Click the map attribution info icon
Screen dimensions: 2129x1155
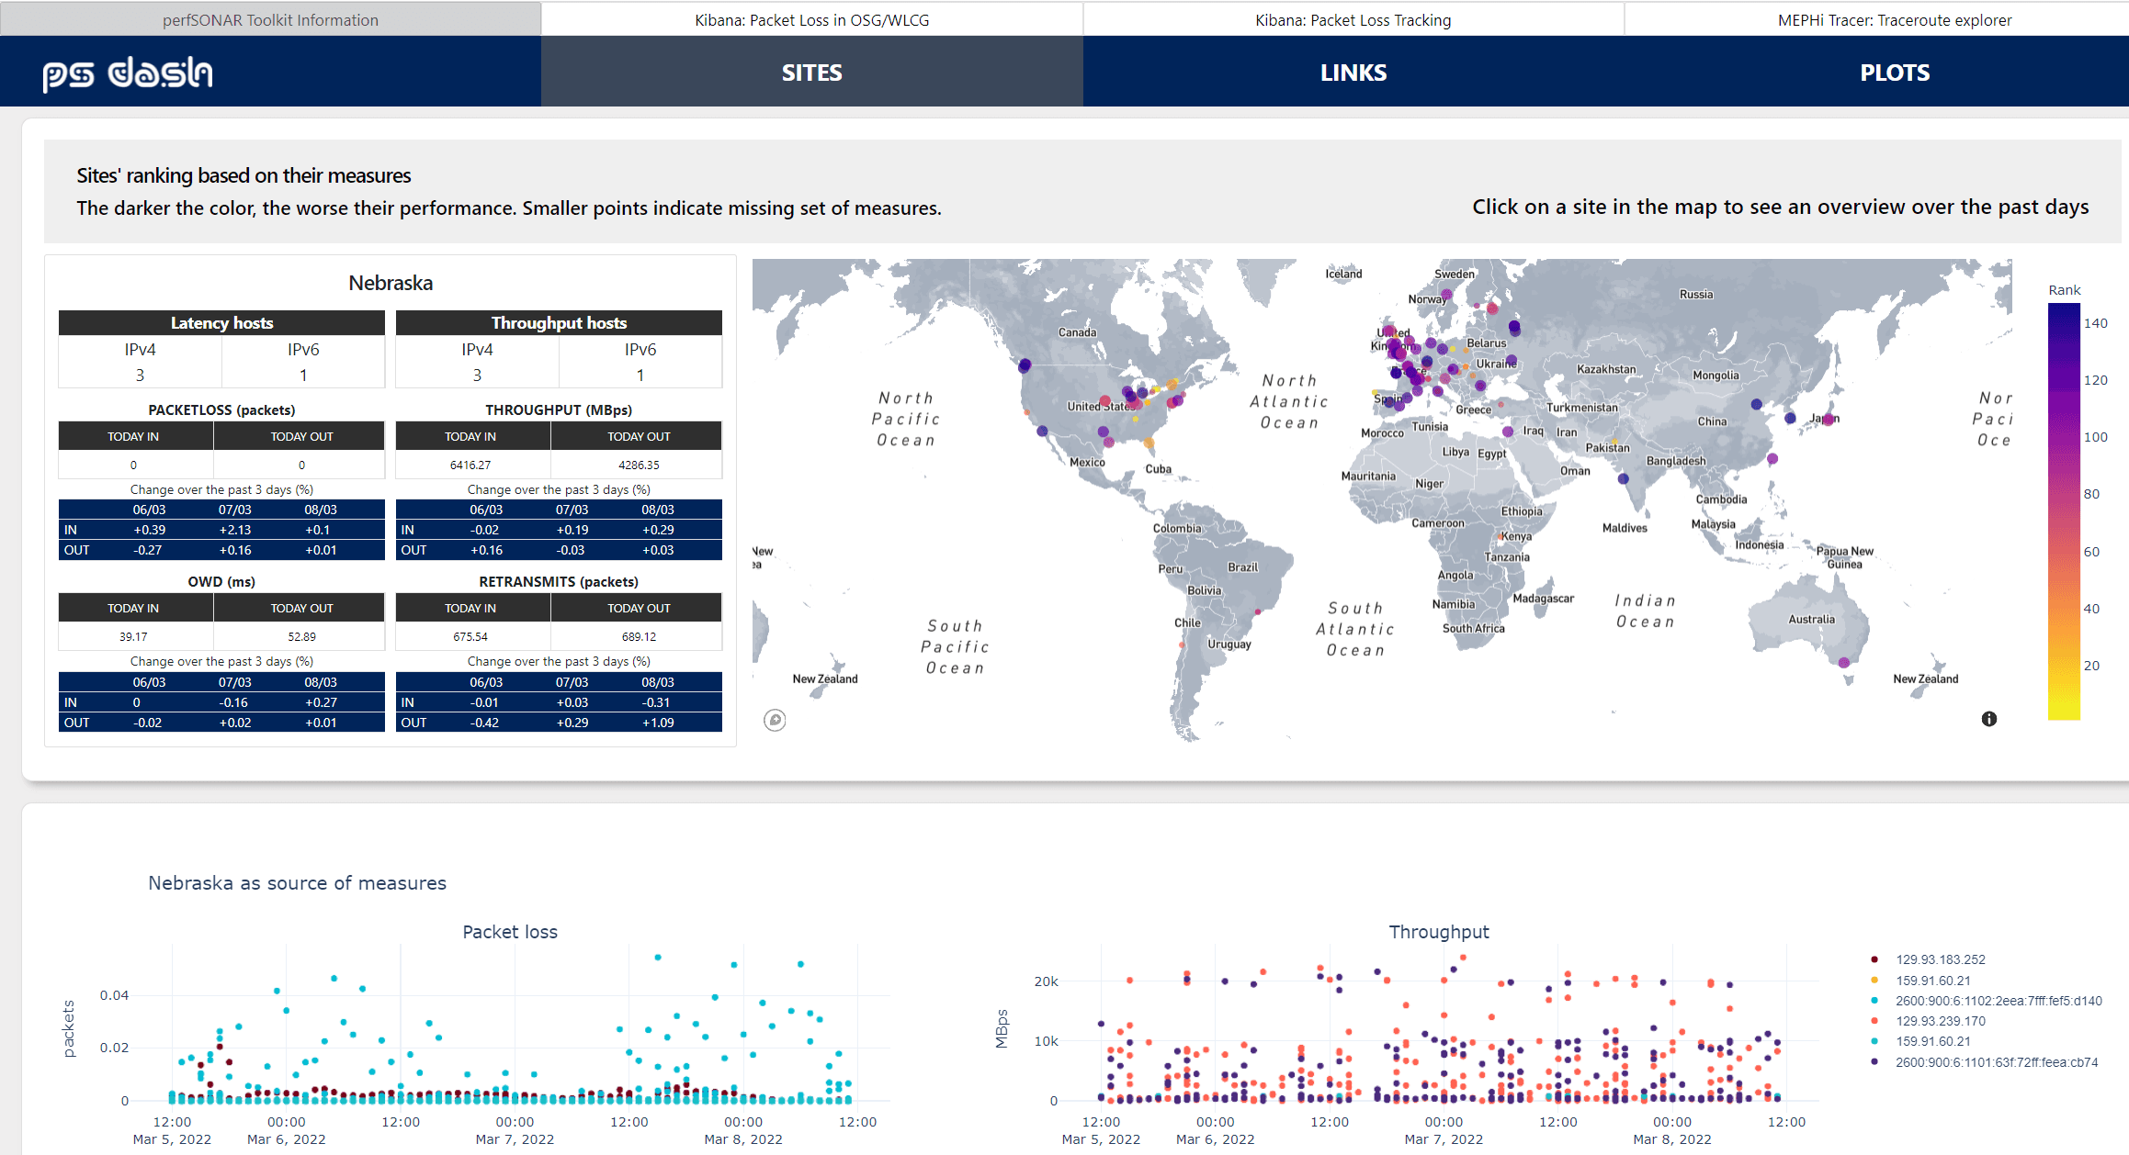click(x=1988, y=719)
